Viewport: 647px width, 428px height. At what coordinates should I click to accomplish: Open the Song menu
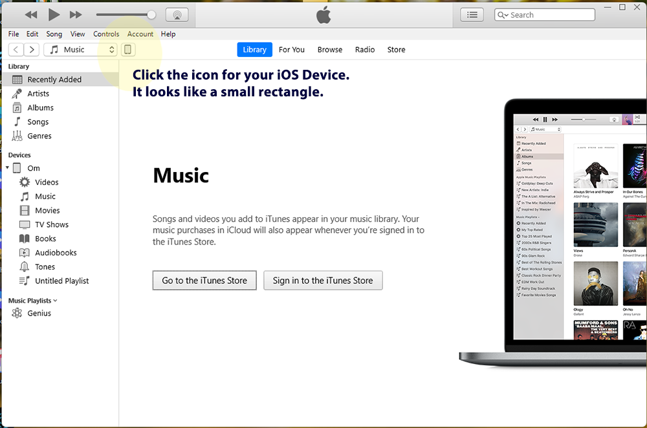click(x=54, y=34)
